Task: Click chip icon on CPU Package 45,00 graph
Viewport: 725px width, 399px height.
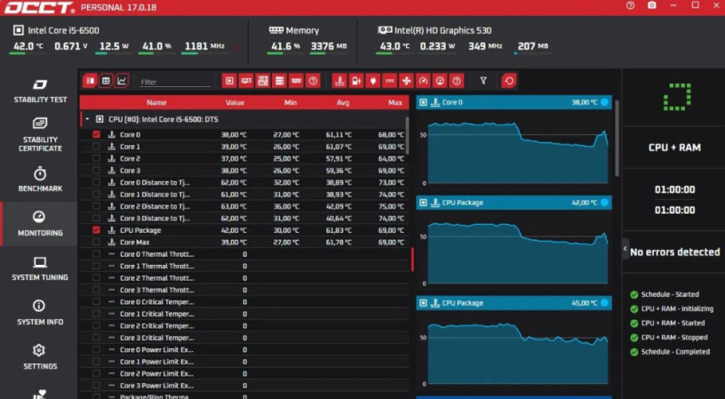Action: tap(423, 303)
